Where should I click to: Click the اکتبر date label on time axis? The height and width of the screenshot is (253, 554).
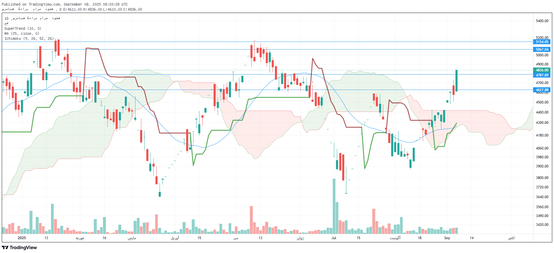tap(511, 238)
